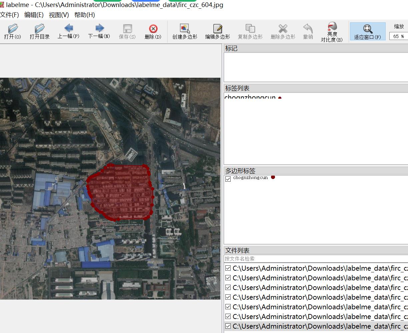
Task: Toggle checkbox of last file list entry
Action: click(228, 326)
